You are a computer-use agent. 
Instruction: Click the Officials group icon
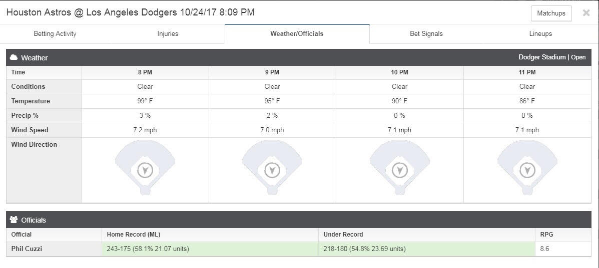(14, 220)
